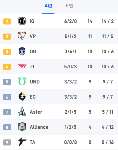Viewport: 118px width, 150px height.
Task: Select rank badge number 1
Action: click(x=7, y=21)
